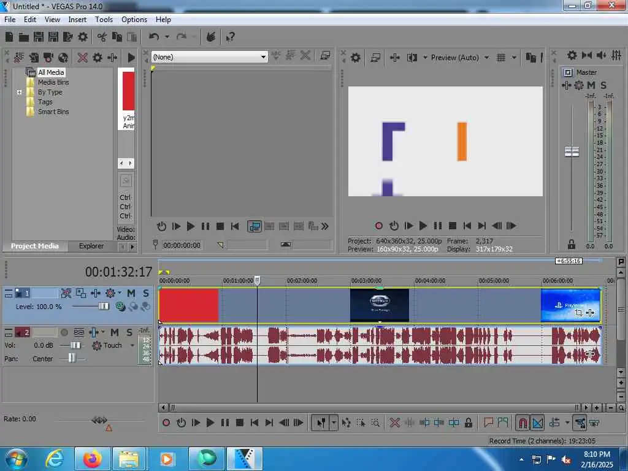Click Pause in the trimmer transport

(205, 226)
